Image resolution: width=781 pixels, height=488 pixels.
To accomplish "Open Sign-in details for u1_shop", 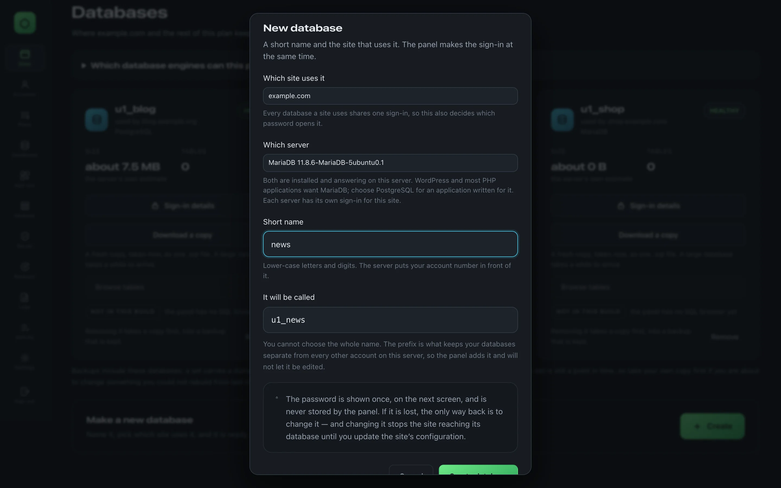I will [648, 206].
